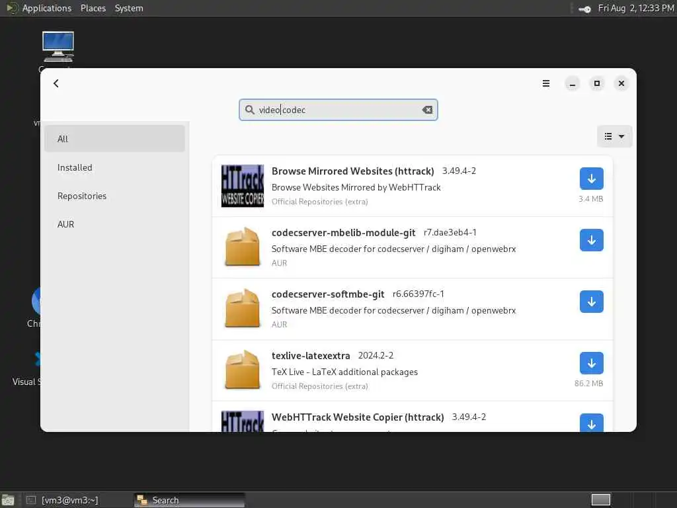
Task: Click the network key icon in the system tray
Action: [584, 9]
